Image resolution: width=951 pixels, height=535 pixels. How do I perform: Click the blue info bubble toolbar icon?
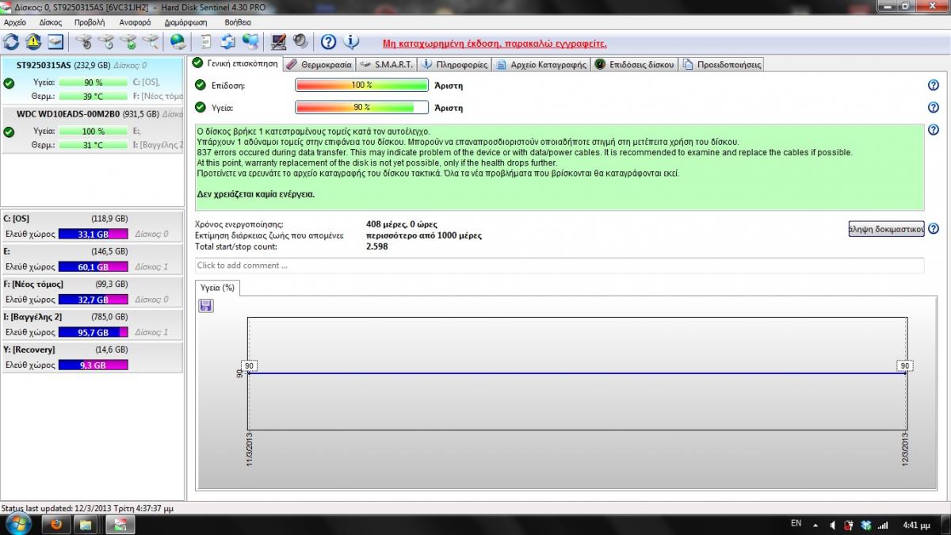350,41
